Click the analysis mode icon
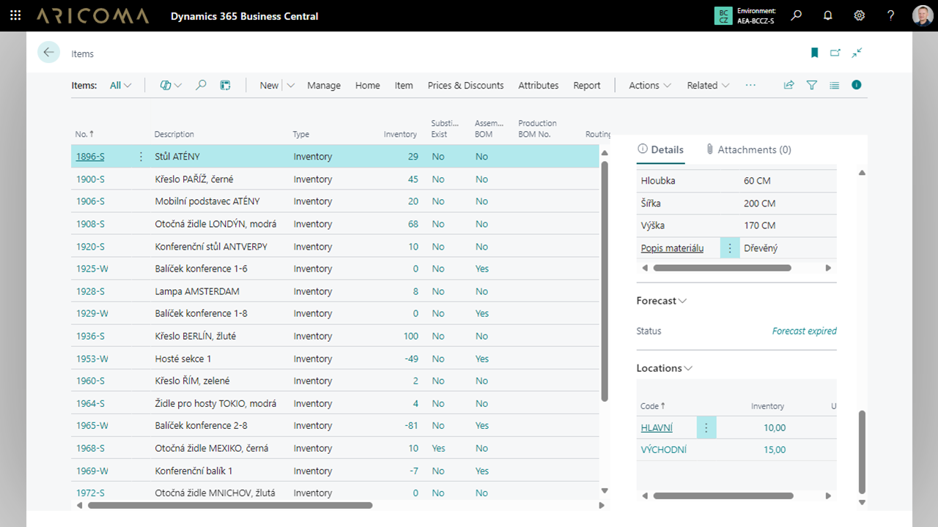The width and height of the screenshot is (938, 527). click(166, 85)
